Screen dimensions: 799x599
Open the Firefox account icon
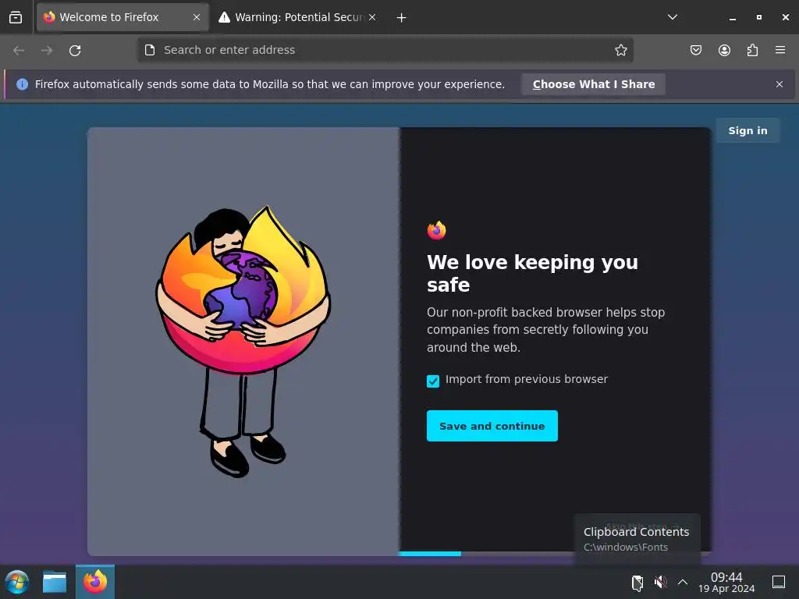click(x=724, y=50)
